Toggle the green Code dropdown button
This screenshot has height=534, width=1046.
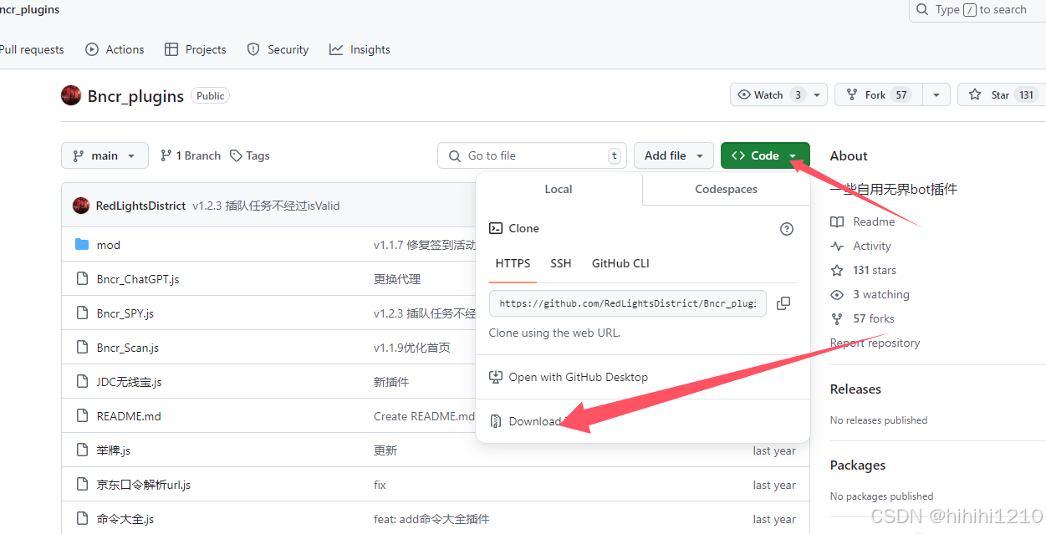[765, 155]
